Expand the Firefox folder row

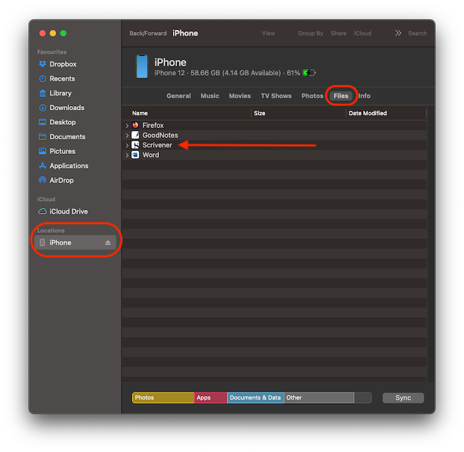(x=127, y=125)
